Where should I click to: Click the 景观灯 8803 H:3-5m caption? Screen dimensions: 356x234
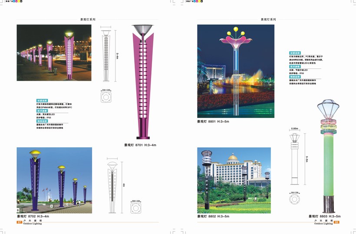pos(324,216)
